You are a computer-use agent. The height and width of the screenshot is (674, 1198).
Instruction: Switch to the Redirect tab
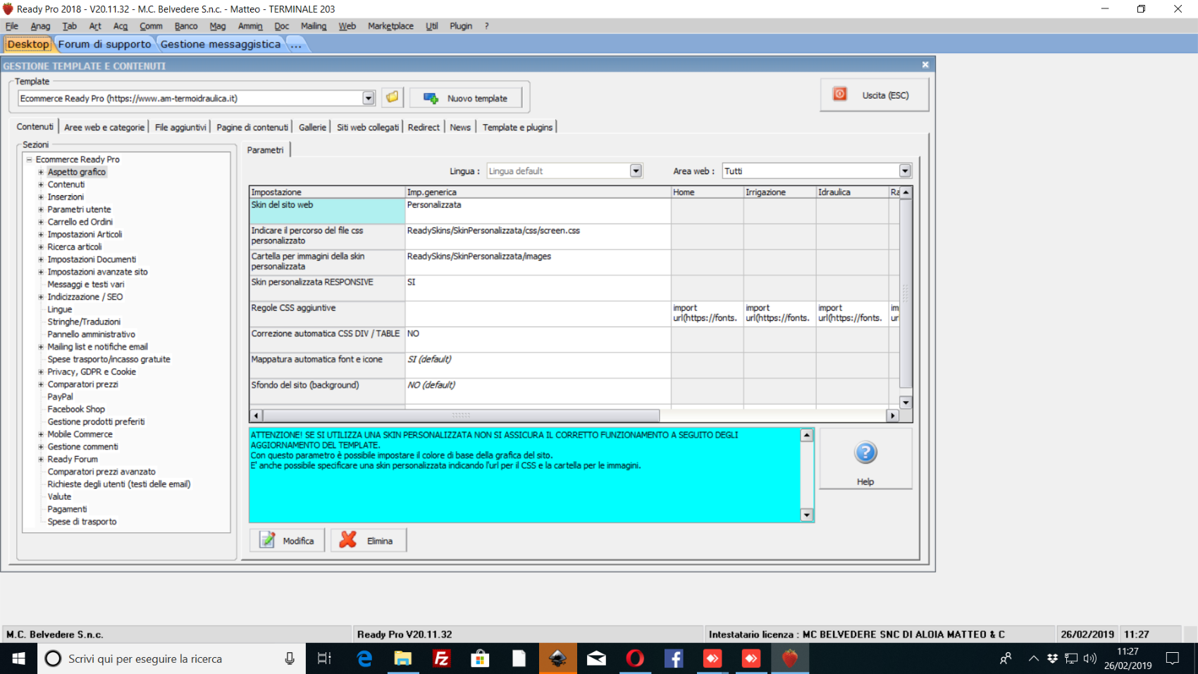click(424, 128)
